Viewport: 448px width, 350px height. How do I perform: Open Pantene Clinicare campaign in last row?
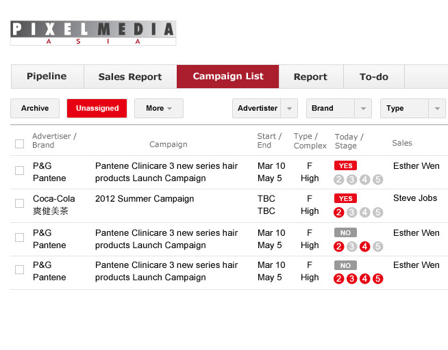pyautogui.click(x=166, y=271)
